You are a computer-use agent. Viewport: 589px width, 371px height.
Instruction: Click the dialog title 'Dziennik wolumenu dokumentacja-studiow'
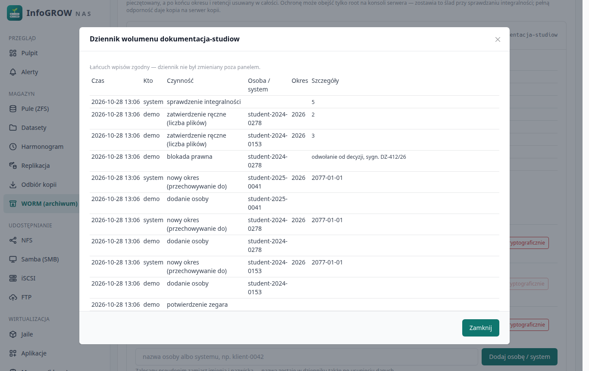[165, 39]
